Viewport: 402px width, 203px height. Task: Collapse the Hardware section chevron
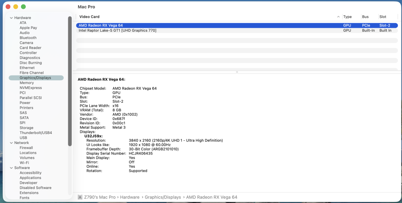(x=11, y=18)
